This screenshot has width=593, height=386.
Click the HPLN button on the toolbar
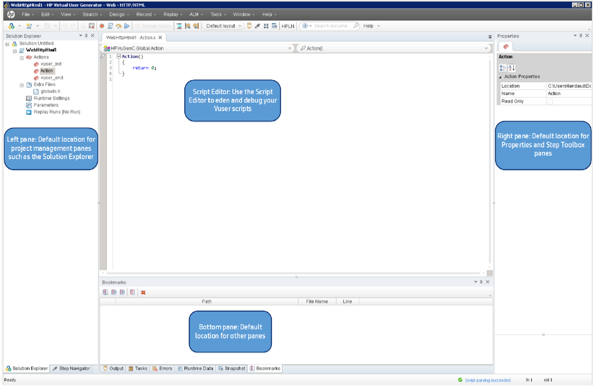(287, 26)
